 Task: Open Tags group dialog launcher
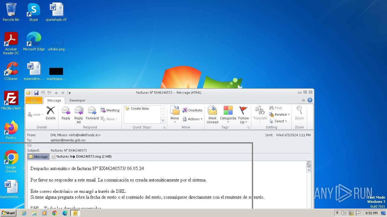[248, 127]
